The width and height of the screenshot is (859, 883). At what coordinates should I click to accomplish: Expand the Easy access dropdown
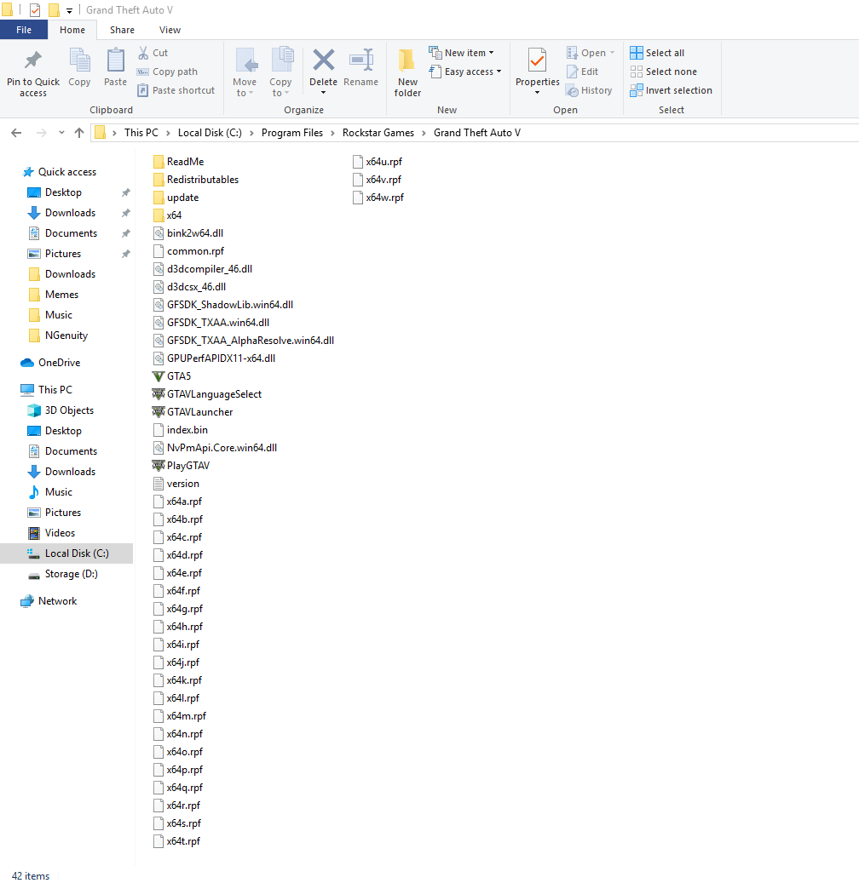coord(499,72)
